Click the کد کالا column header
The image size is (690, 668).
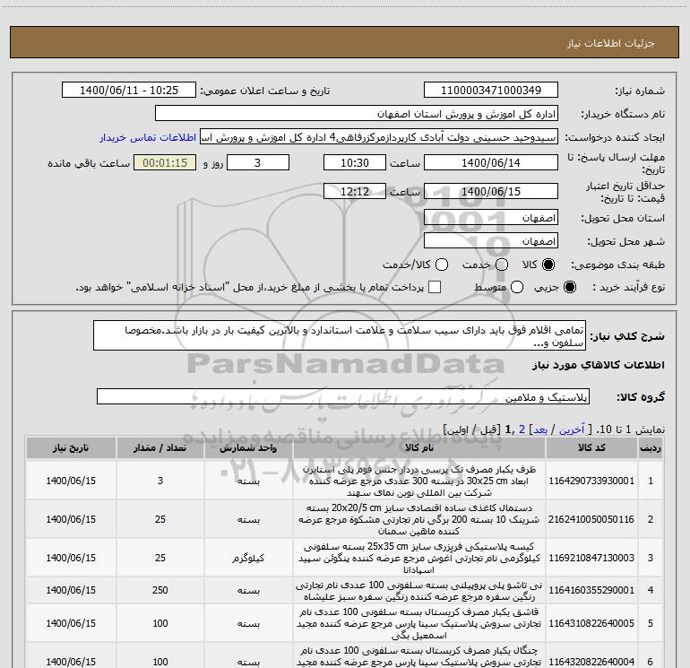591,447
